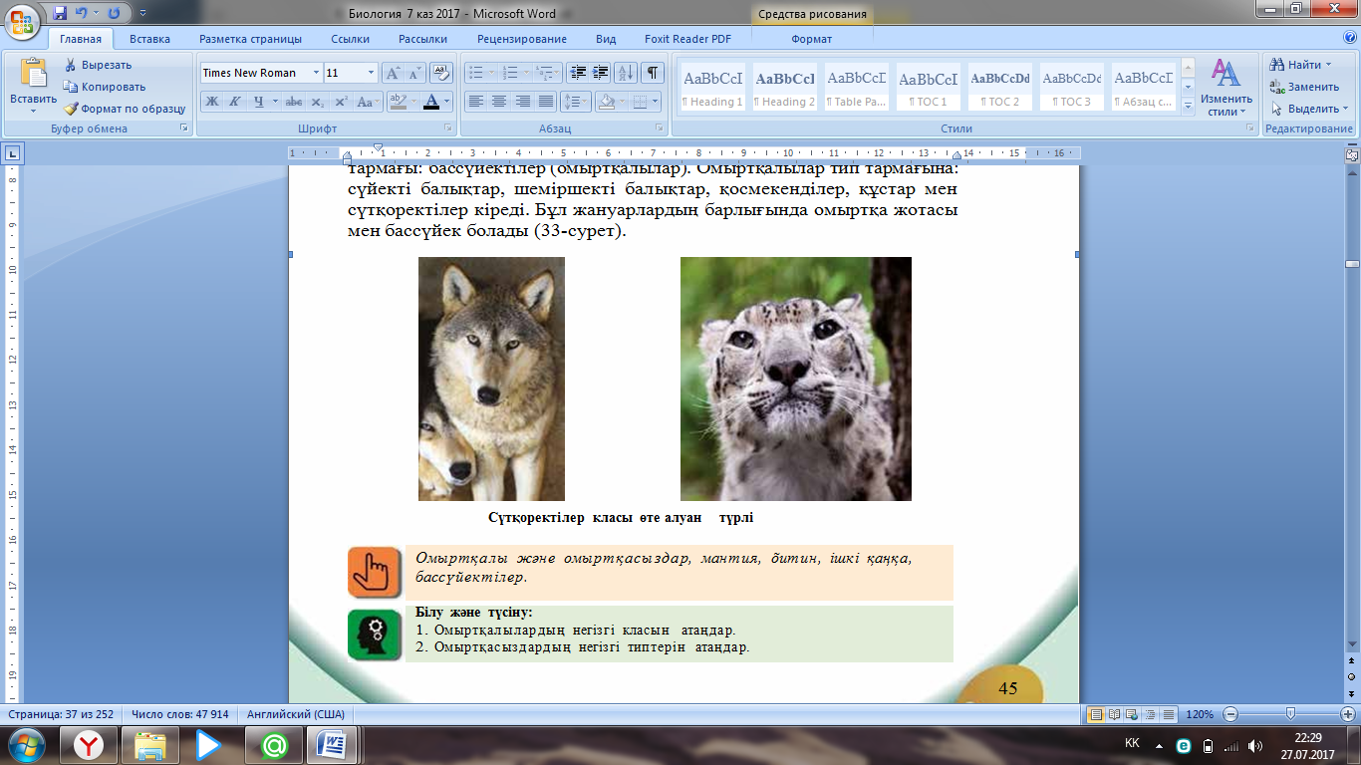Increase font size with the grow font icon
This screenshot has width=1361, height=765.
(393, 73)
